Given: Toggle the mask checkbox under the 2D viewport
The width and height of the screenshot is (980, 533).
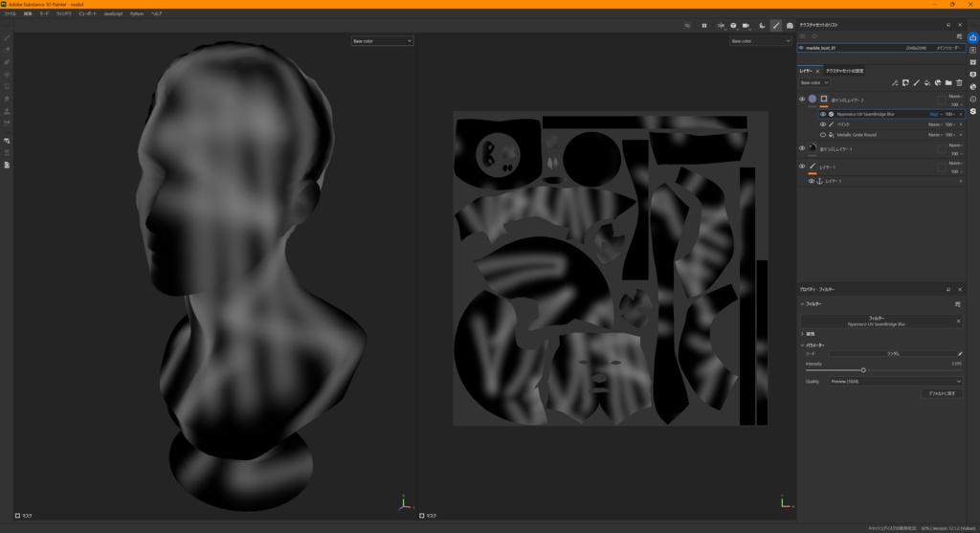Looking at the screenshot, I should pos(422,516).
